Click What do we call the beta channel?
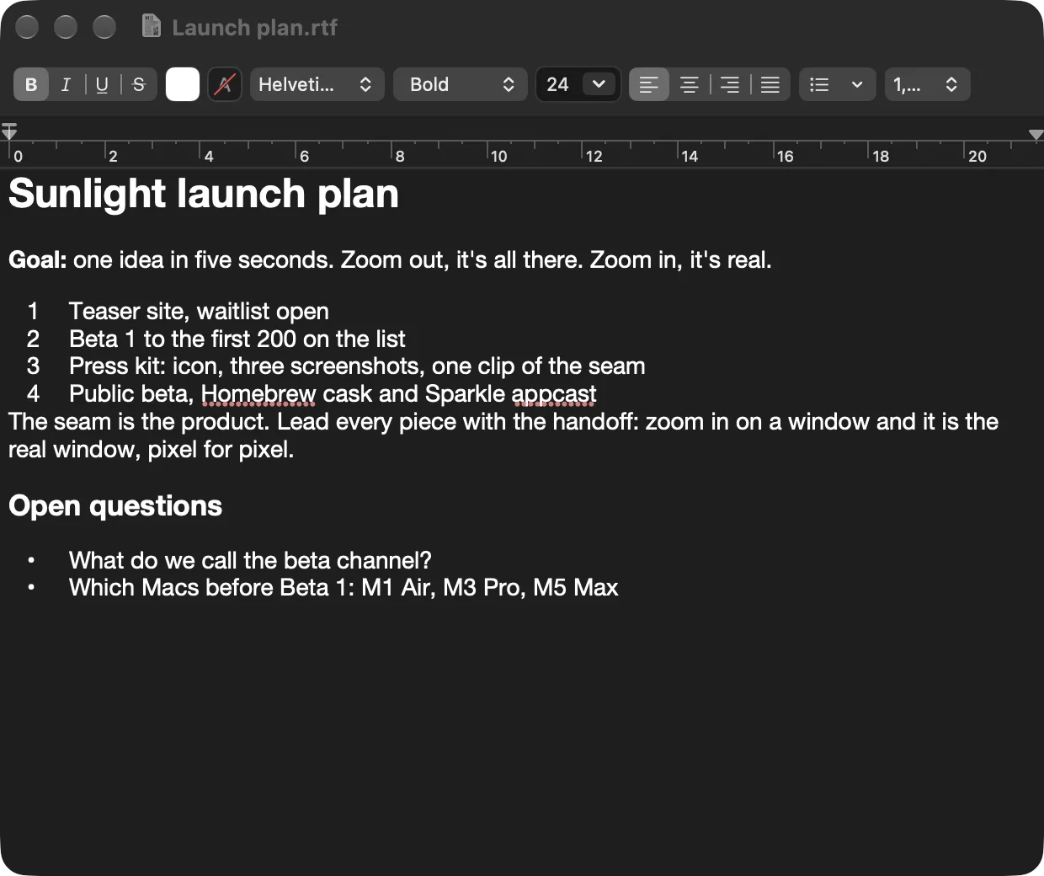Image resolution: width=1044 pixels, height=876 pixels. [250, 560]
